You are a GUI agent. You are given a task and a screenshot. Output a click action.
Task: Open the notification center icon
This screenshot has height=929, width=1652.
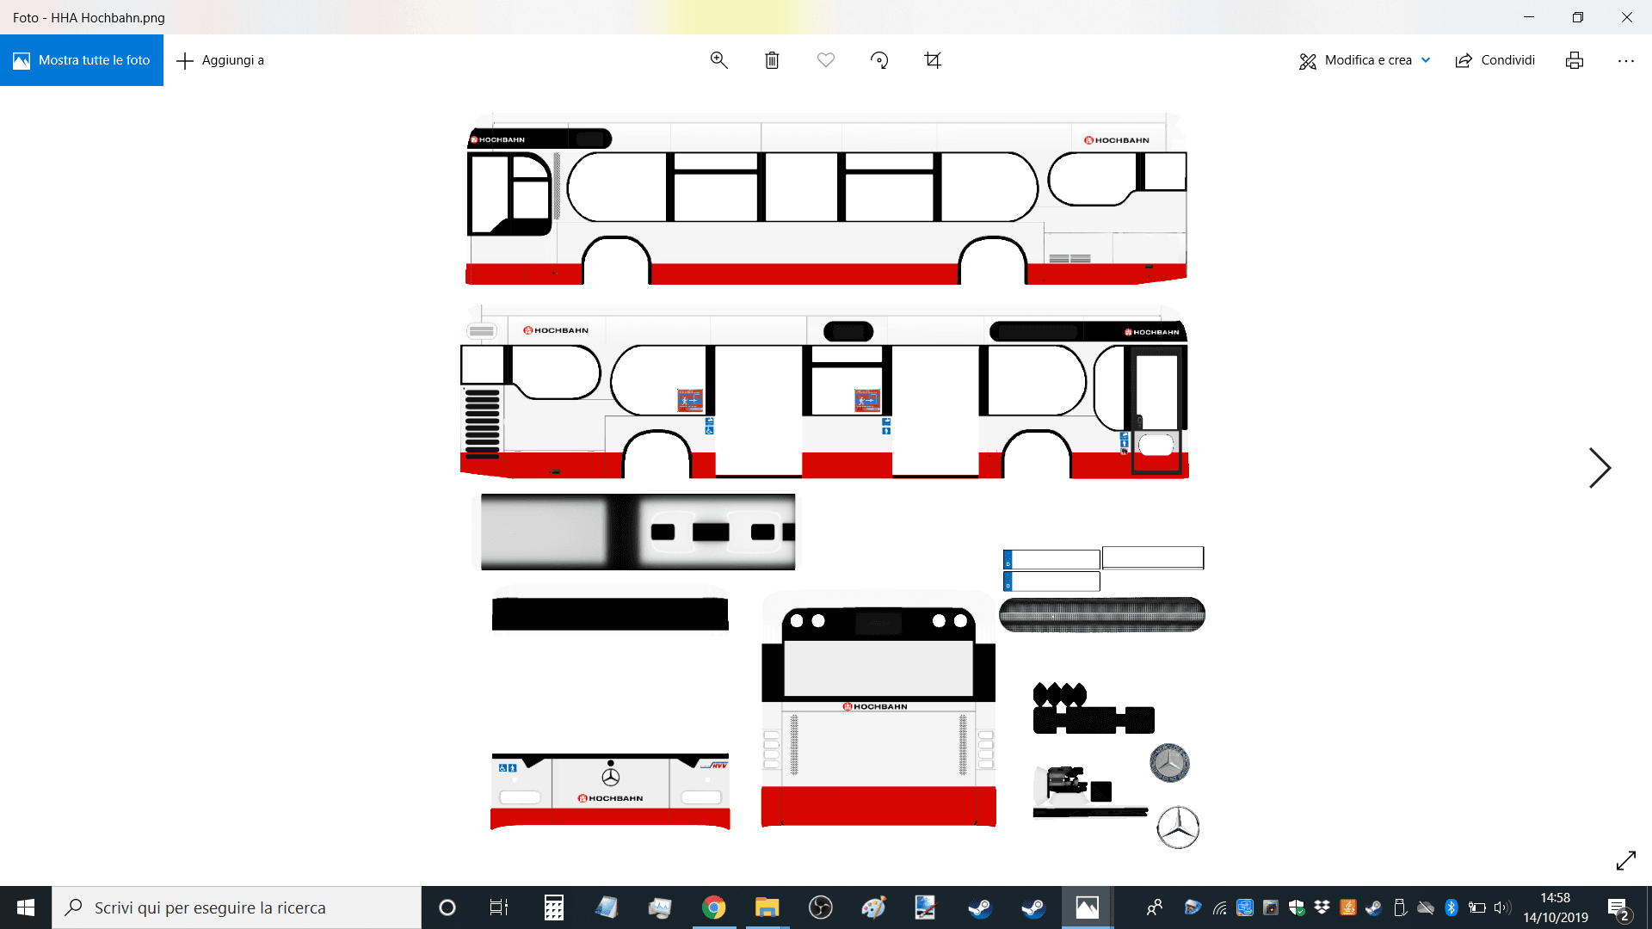pos(1618,907)
